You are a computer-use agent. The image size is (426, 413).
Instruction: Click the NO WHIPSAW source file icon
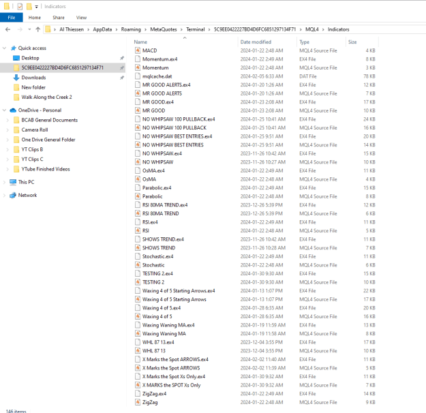(x=138, y=162)
